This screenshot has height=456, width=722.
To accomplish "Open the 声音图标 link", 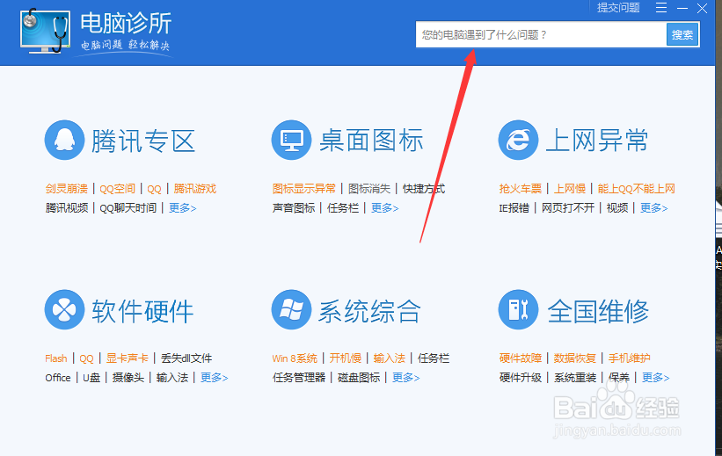I will tap(294, 208).
